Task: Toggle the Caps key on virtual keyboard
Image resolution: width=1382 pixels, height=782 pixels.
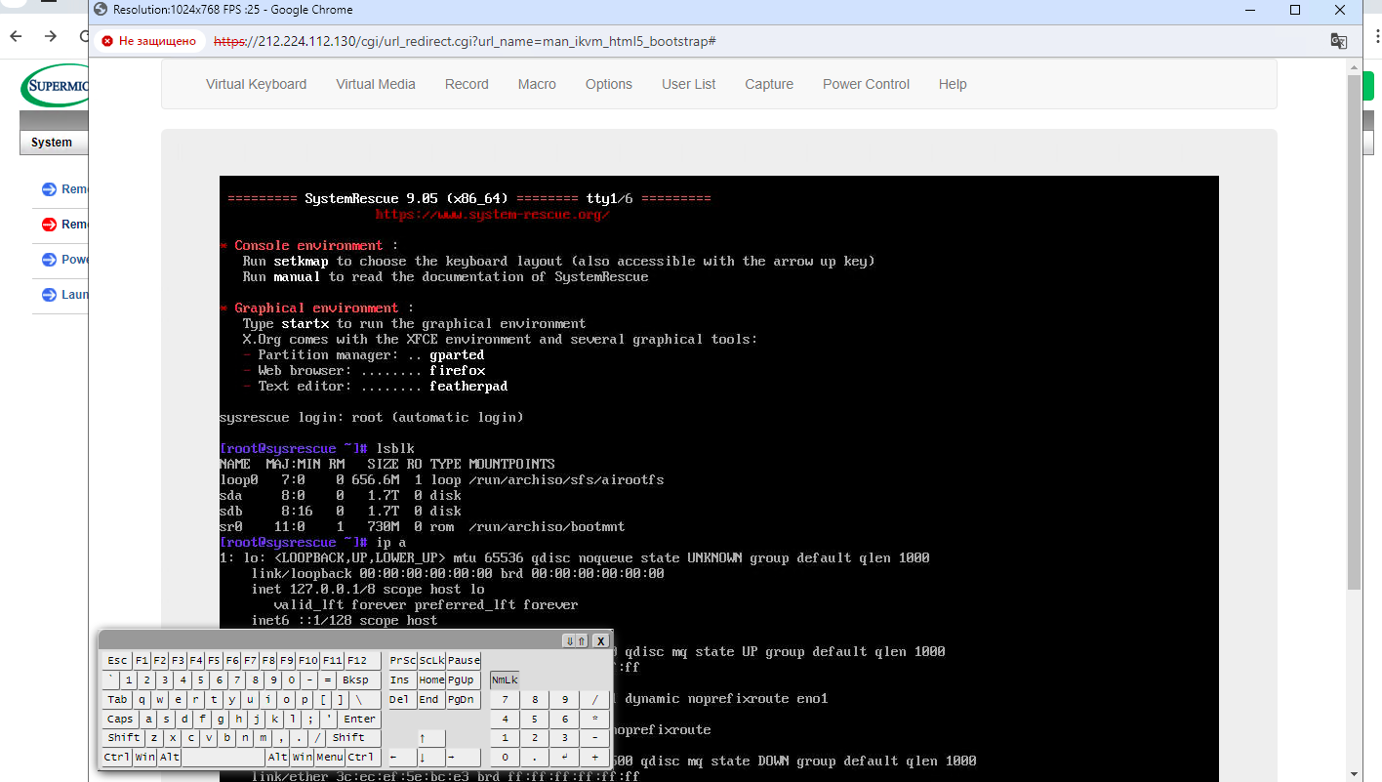Action: [x=120, y=719]
